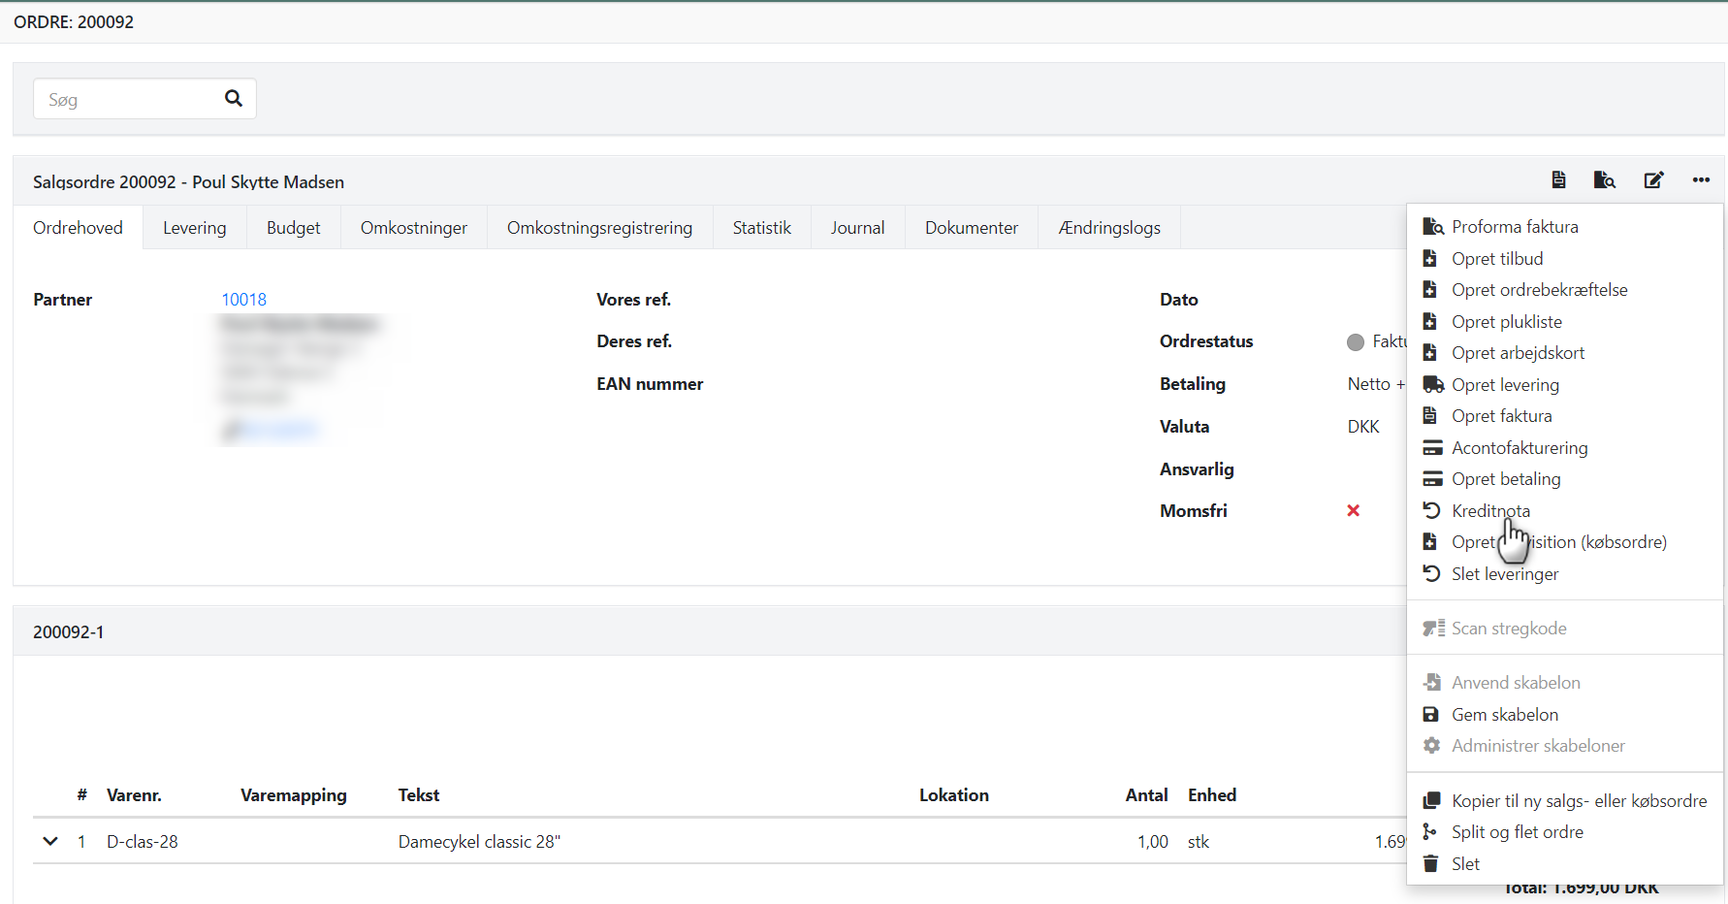This screenshot has width=1728, height=904.
Task: Click the search magnifier icon
Action: [x=233, y=98]
